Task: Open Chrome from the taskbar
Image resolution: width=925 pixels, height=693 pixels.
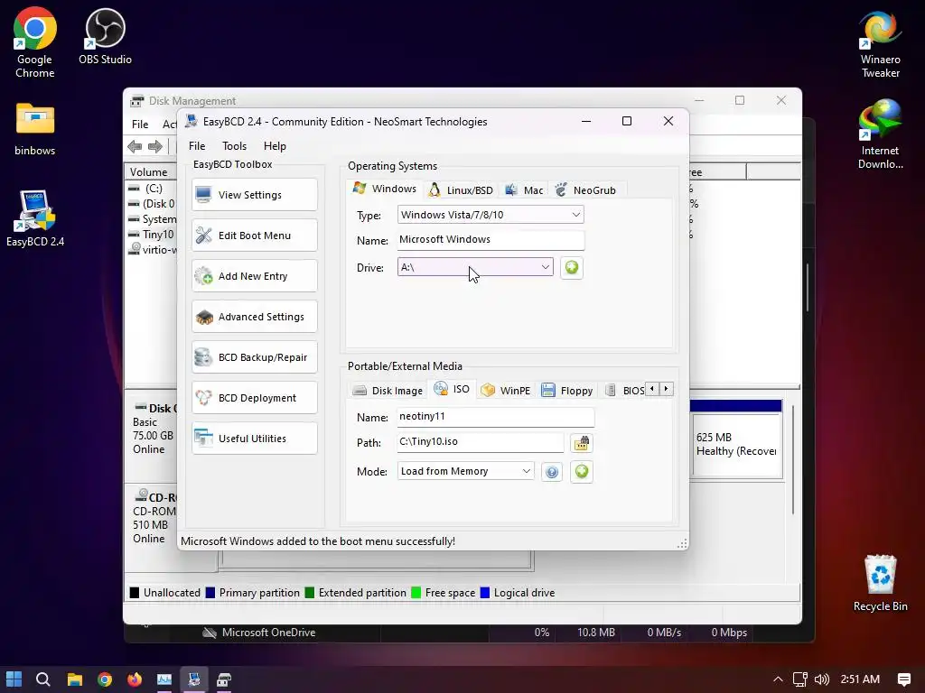Action: click(105, 679)
